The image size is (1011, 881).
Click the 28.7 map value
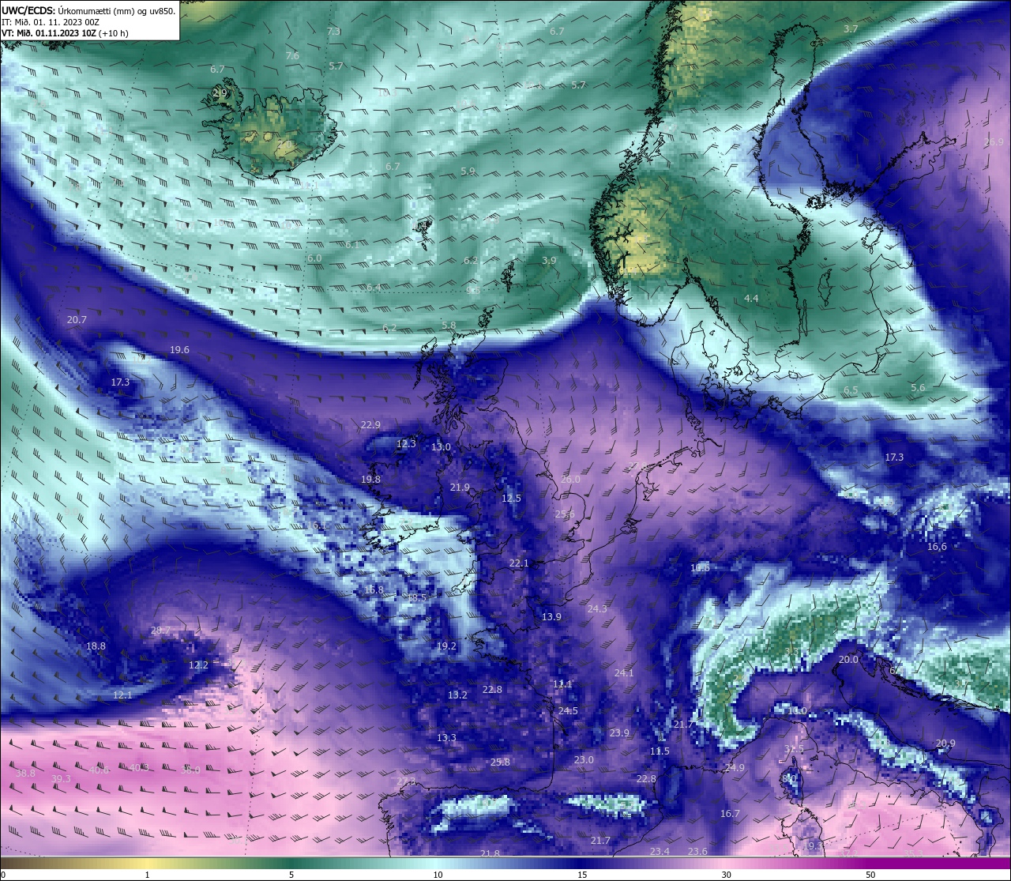coord(160,631)
